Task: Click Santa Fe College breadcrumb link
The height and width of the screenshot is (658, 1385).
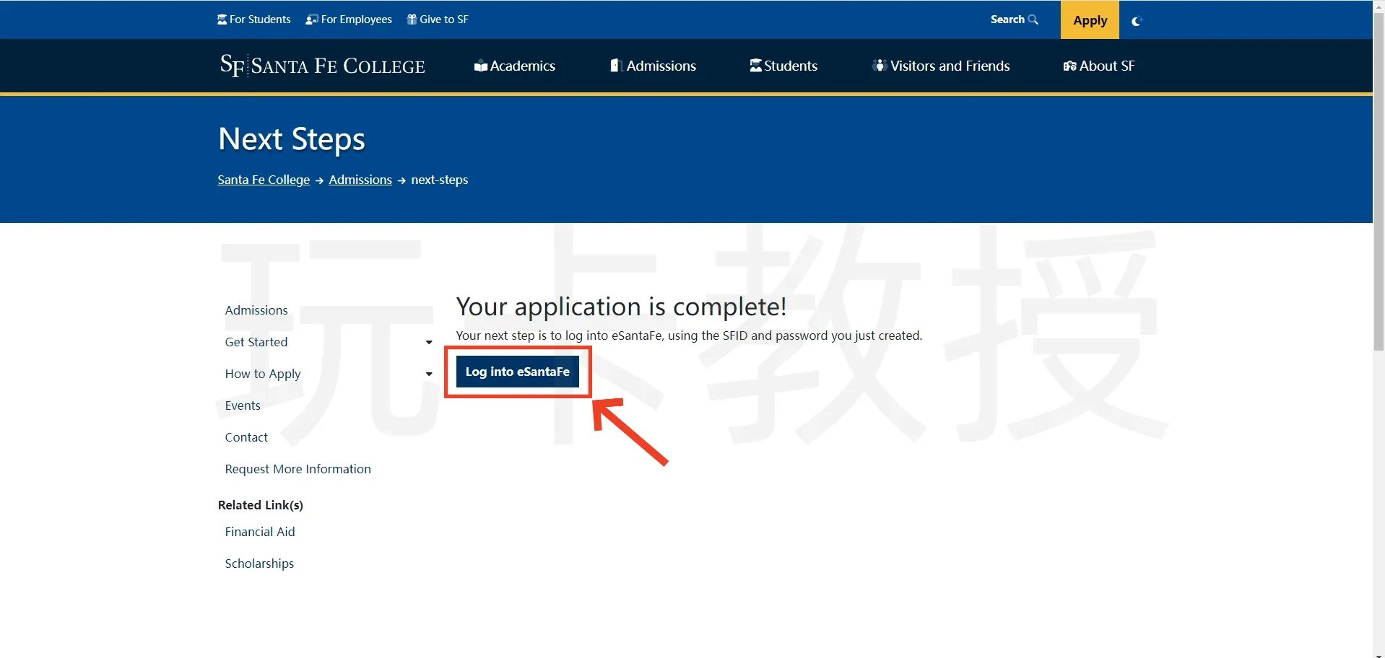Action: pyautogui.click(x=264, y=180)
